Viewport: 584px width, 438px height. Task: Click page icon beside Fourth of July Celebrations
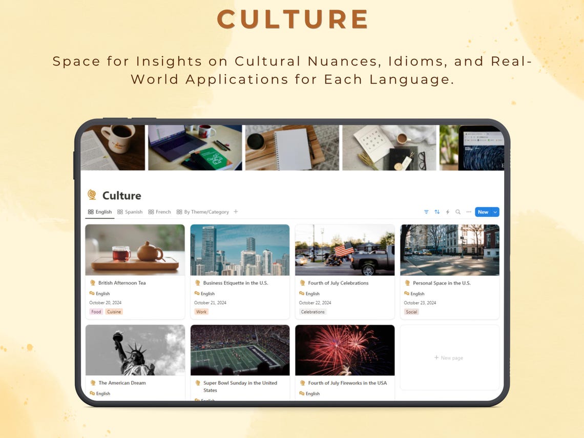coord(303,283)
